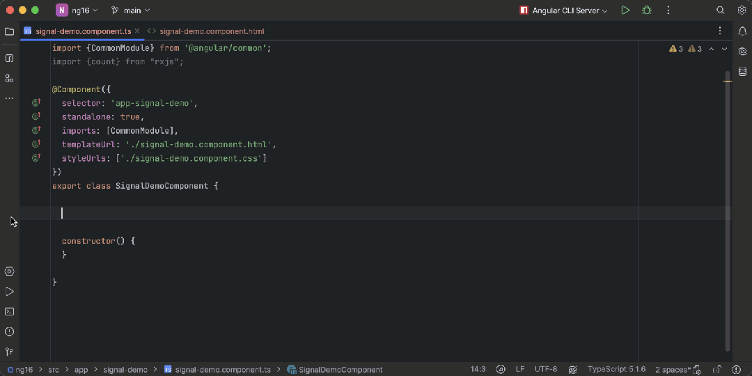Click the editor vertical scrollbar
Image resolution: width=752 pixels, height=376 pixels.
728,209
